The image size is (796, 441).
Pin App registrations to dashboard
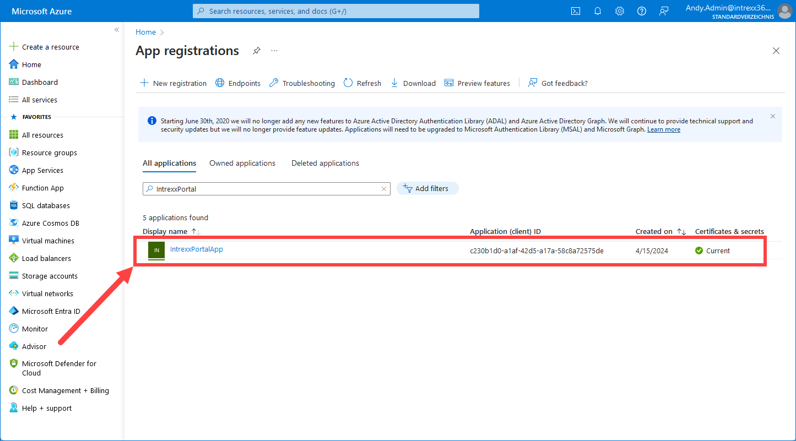click(x=256, y=51)
